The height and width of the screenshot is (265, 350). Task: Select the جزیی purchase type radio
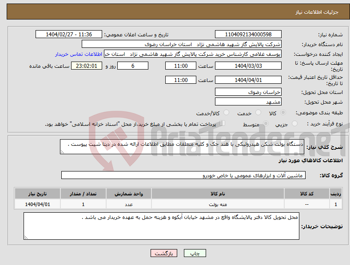tap(294, 124)
